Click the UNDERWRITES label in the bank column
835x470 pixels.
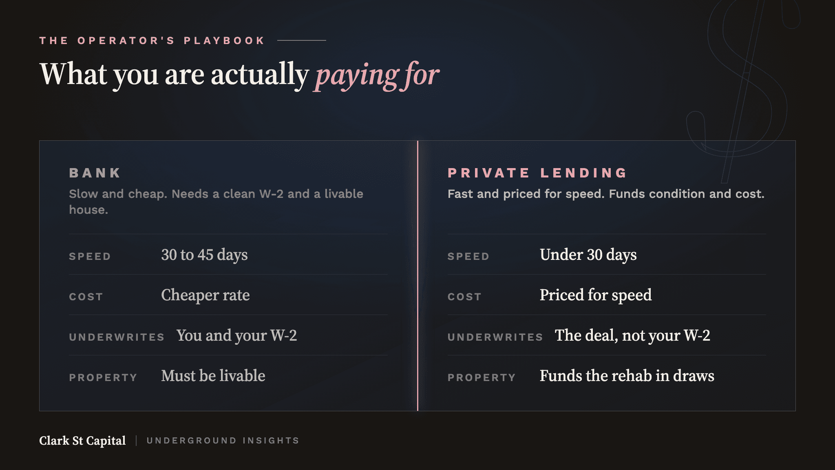point(117,337)
